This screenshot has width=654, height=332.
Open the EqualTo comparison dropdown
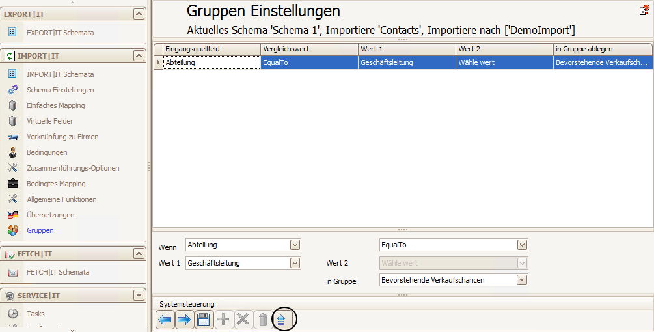[x=522, y=245]
